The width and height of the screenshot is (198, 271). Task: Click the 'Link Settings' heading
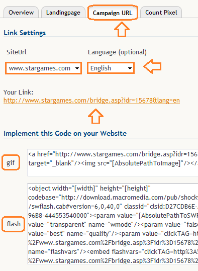[25, 33]
